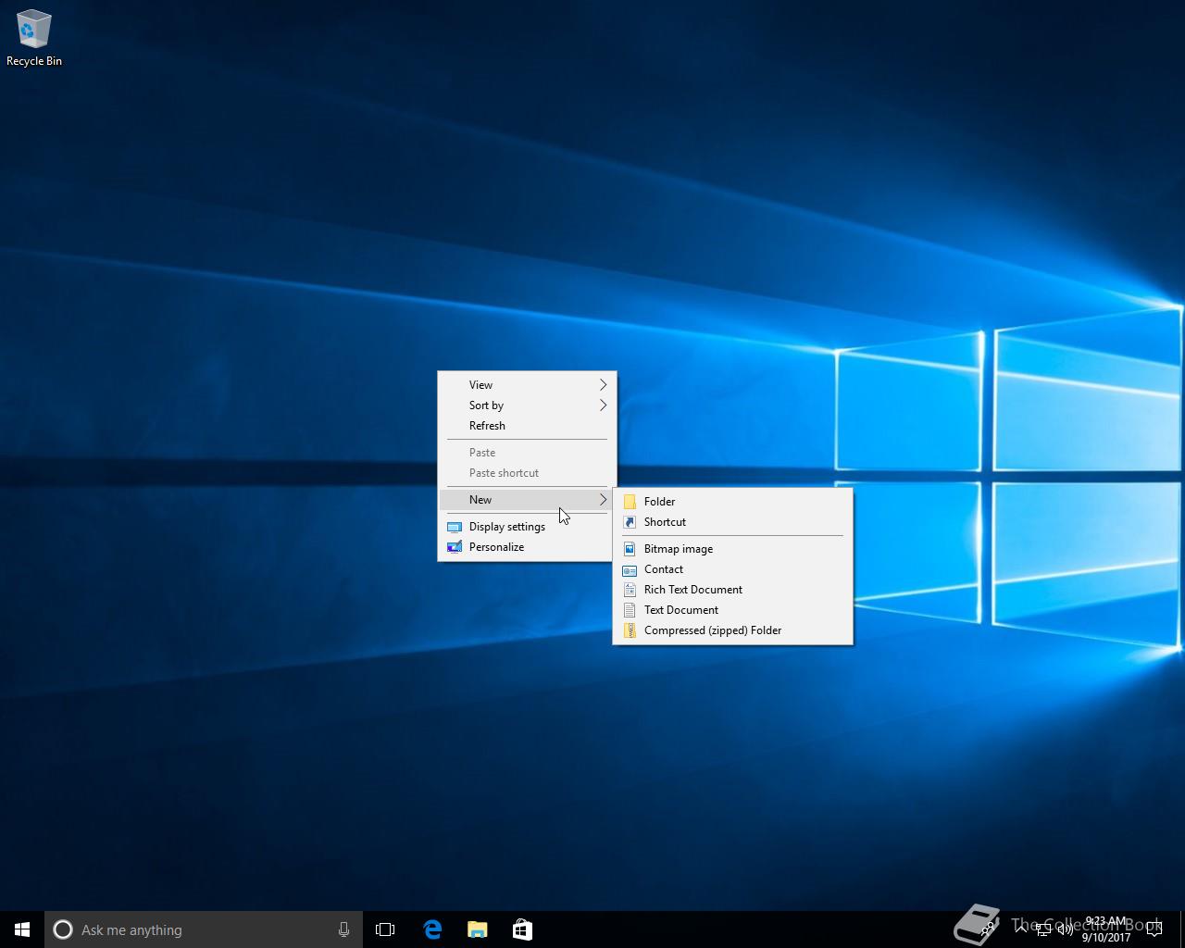Create a new Text Document
The width and height of the screenshot is (1185, 948).
point(732,610)
